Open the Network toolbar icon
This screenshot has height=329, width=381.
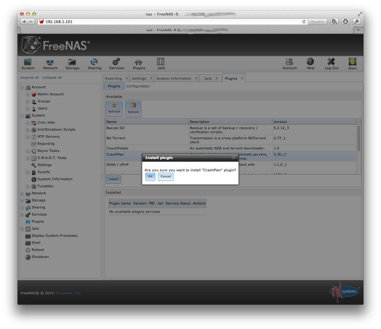[x=50, y=64]
